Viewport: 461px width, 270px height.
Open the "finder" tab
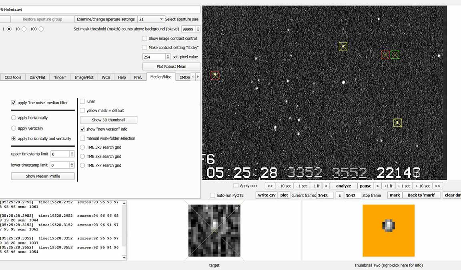(60, 77)
